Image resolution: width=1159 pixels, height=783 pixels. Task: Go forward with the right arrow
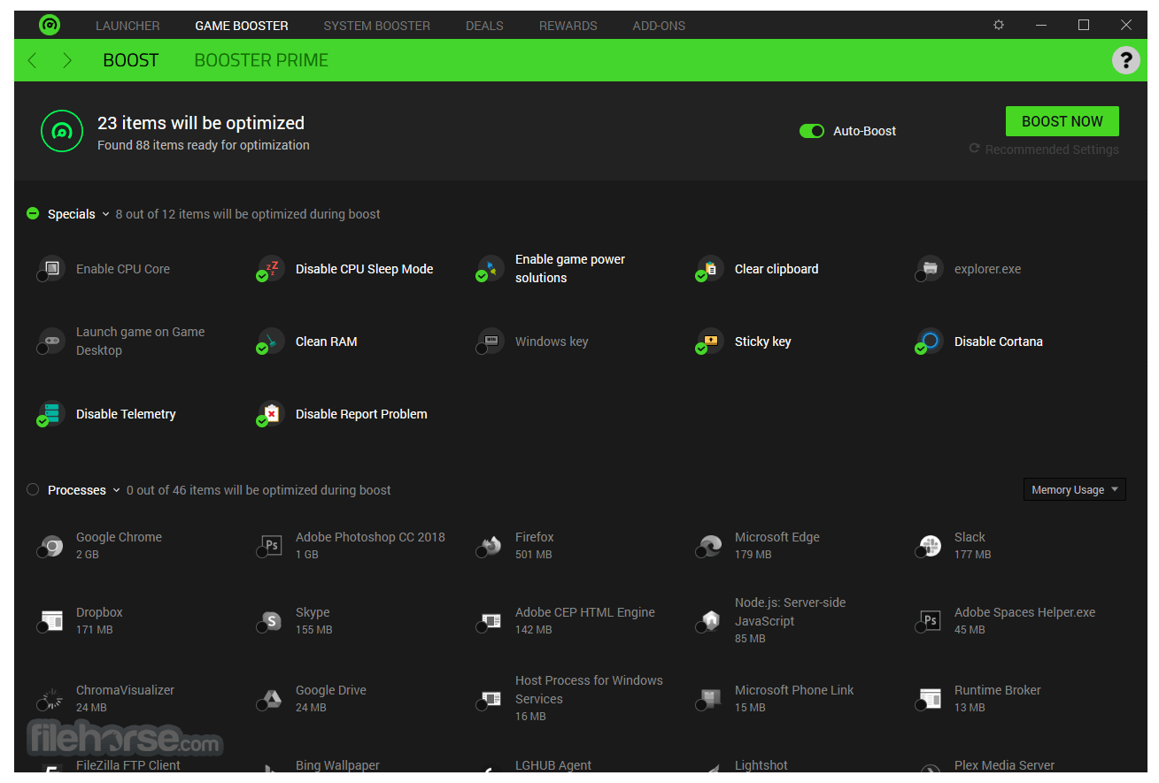point(67,60)
